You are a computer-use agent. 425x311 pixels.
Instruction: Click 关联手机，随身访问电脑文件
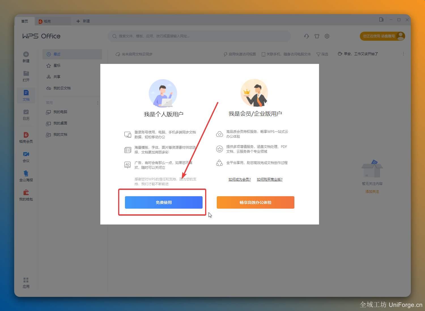coord(286,54)
